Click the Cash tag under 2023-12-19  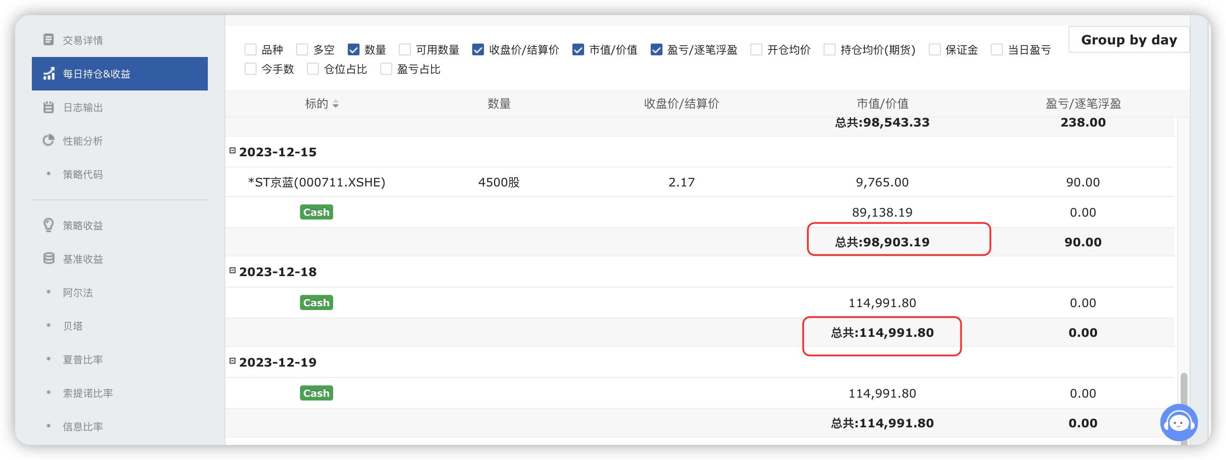click(x=316, y=393)
